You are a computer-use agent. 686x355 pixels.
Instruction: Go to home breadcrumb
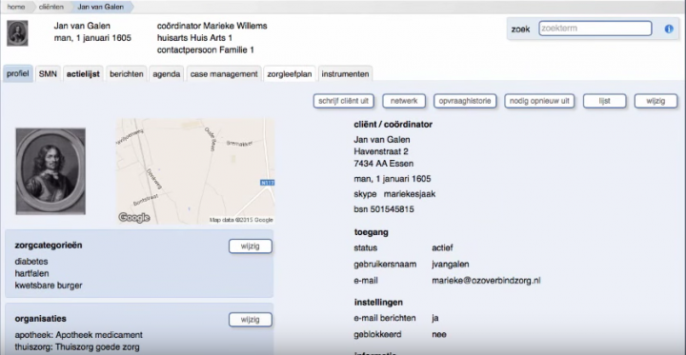[x=16, y=7]
